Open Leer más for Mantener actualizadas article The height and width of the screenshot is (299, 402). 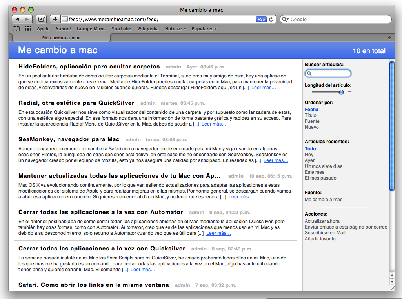click(241, 197)
